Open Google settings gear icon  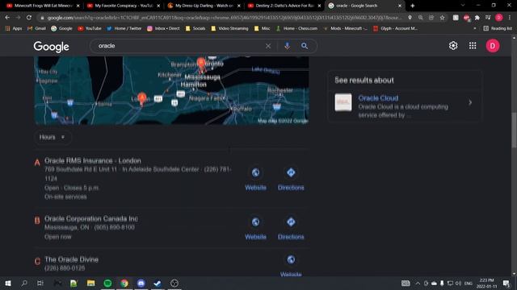453,46
